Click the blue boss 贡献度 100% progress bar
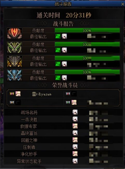 [x=87, y=72]
